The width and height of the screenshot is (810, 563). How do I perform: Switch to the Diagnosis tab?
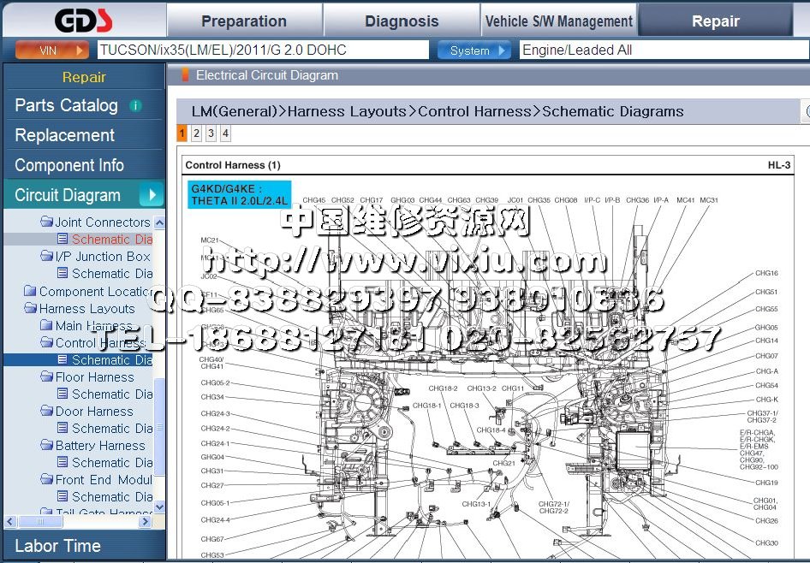(401, 21)
